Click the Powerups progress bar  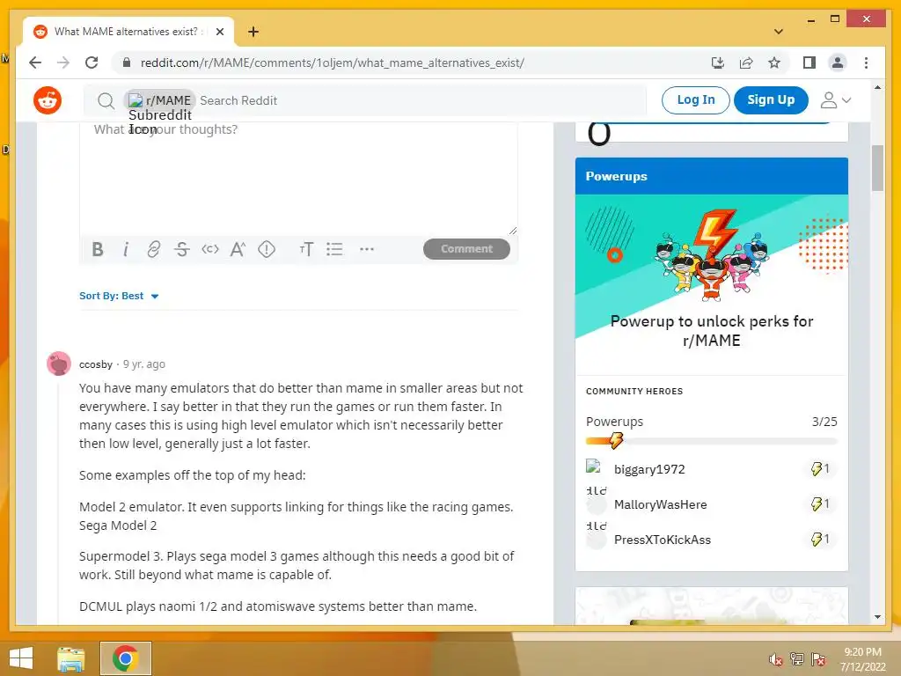[711, 442]
